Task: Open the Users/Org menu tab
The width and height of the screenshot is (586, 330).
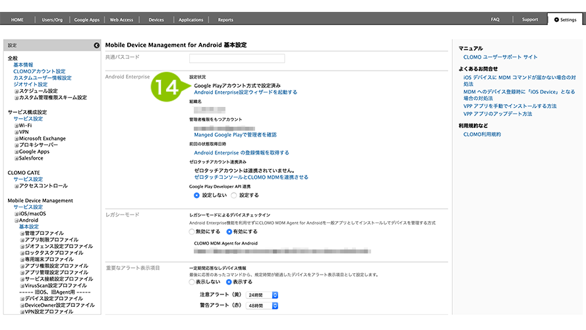Action: coord(52,20)
